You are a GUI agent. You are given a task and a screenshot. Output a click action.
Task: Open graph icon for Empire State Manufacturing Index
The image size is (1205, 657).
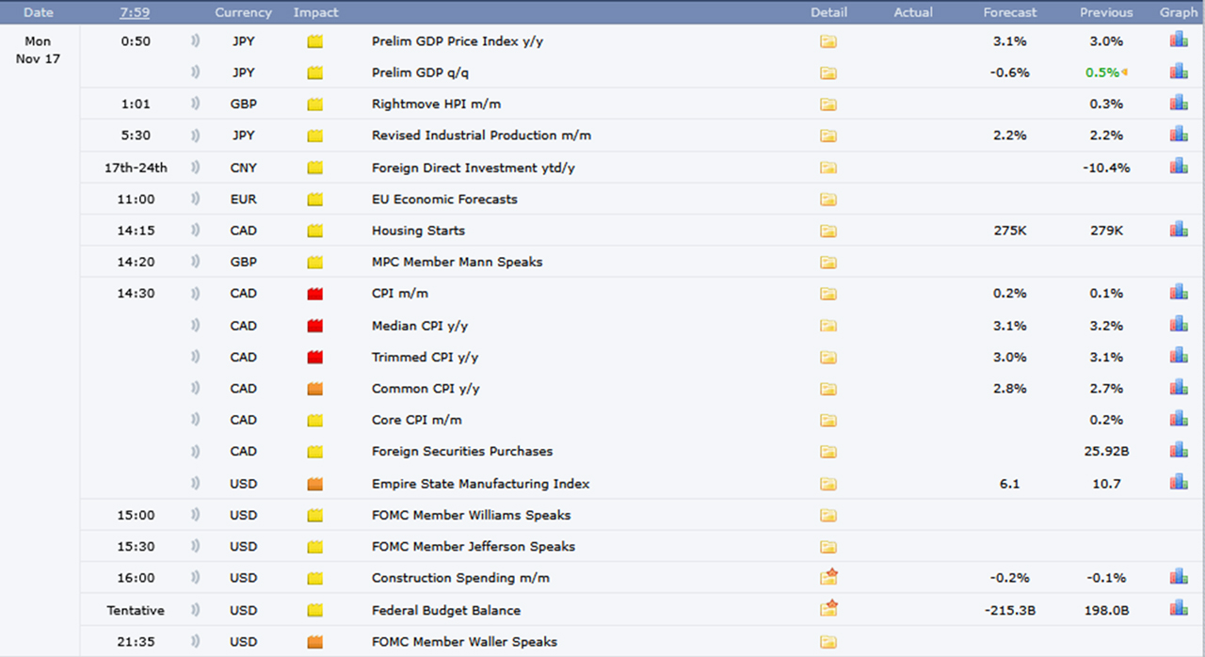[x=1178, y=483]
